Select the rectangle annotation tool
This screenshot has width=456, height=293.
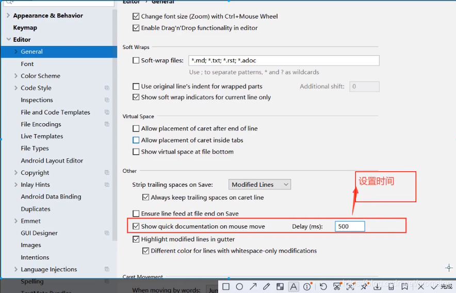pyautogui.click(x=226, y=287)
